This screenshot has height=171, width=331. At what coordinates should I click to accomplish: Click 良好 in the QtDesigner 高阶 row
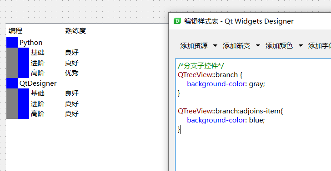click(72, 114)
